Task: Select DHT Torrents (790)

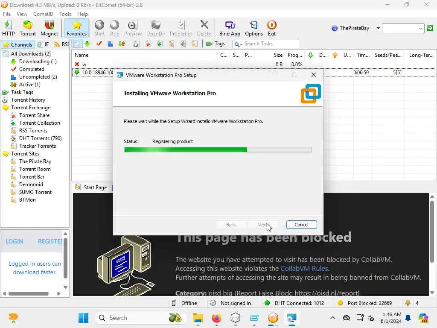Action: coord(40,138)
